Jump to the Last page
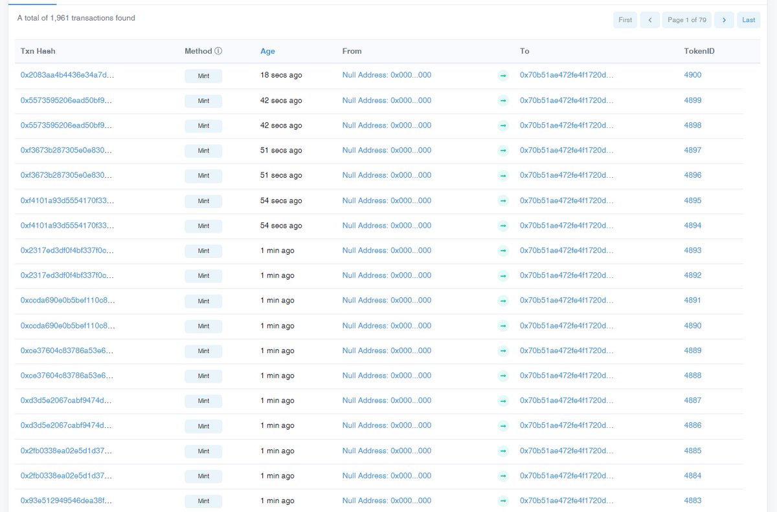777x512 pixels. tap(749, 20)
